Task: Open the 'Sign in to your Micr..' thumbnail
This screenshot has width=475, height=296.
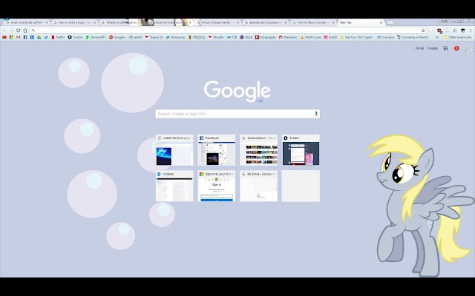Action: [217, 186]
